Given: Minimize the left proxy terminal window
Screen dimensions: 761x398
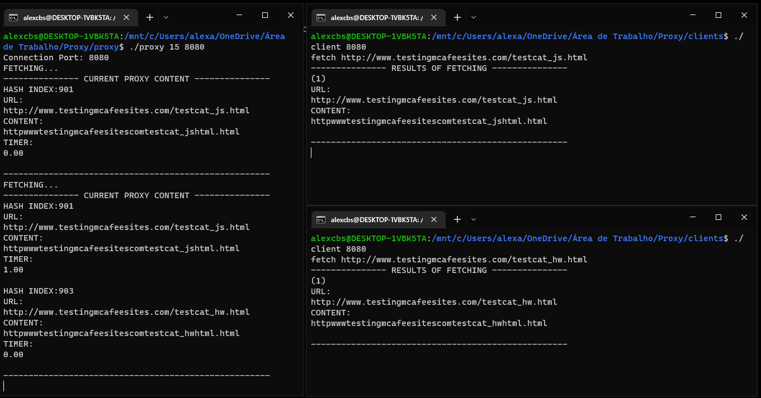Looking at the screenshot, I should coord(239,15).
